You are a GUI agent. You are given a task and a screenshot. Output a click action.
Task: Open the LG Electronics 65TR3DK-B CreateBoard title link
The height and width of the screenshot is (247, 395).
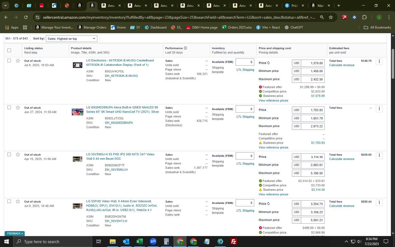pos(120,63)
